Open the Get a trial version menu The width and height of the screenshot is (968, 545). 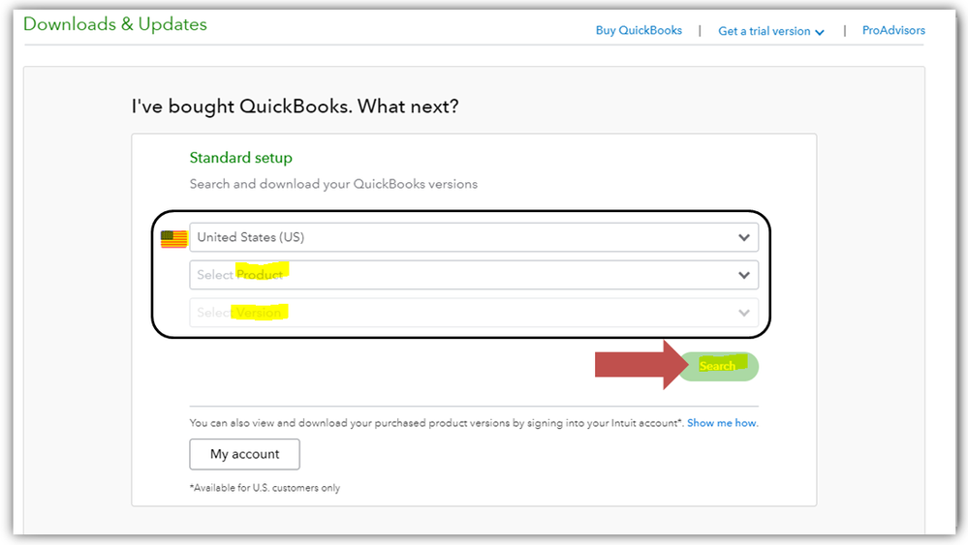pos(764,31)
